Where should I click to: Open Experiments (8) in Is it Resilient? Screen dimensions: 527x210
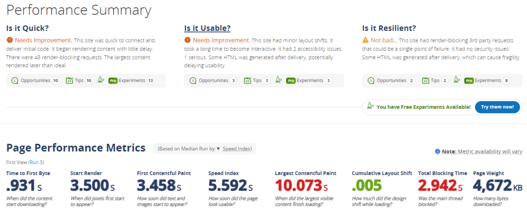coord(487,81)
